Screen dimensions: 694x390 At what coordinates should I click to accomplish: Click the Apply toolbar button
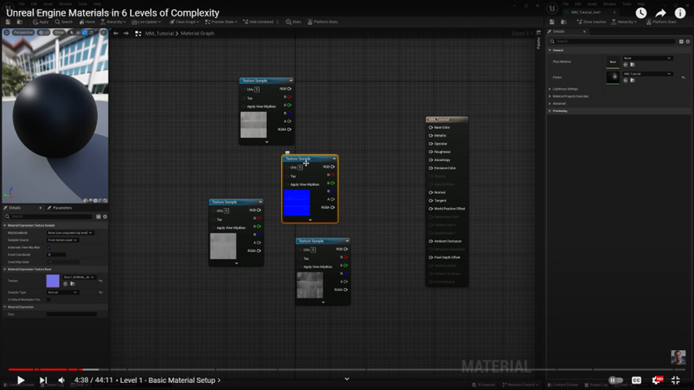[x=41, y=22]
